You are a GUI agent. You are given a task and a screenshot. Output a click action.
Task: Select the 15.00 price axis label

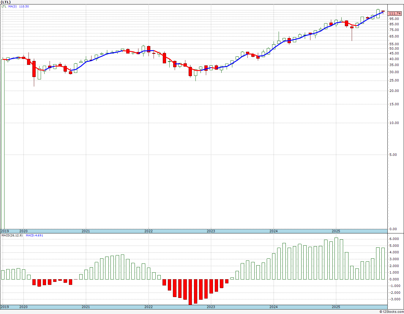(394, 104)
